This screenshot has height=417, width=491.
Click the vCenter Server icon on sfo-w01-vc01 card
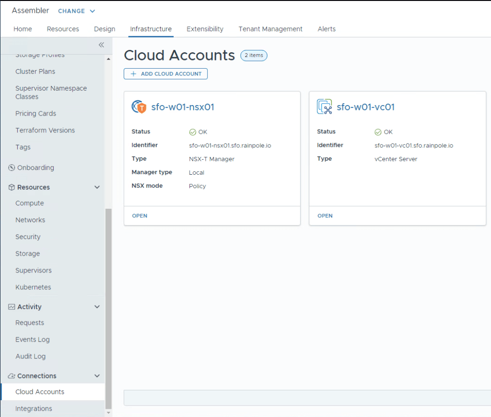tap(324, 107)
